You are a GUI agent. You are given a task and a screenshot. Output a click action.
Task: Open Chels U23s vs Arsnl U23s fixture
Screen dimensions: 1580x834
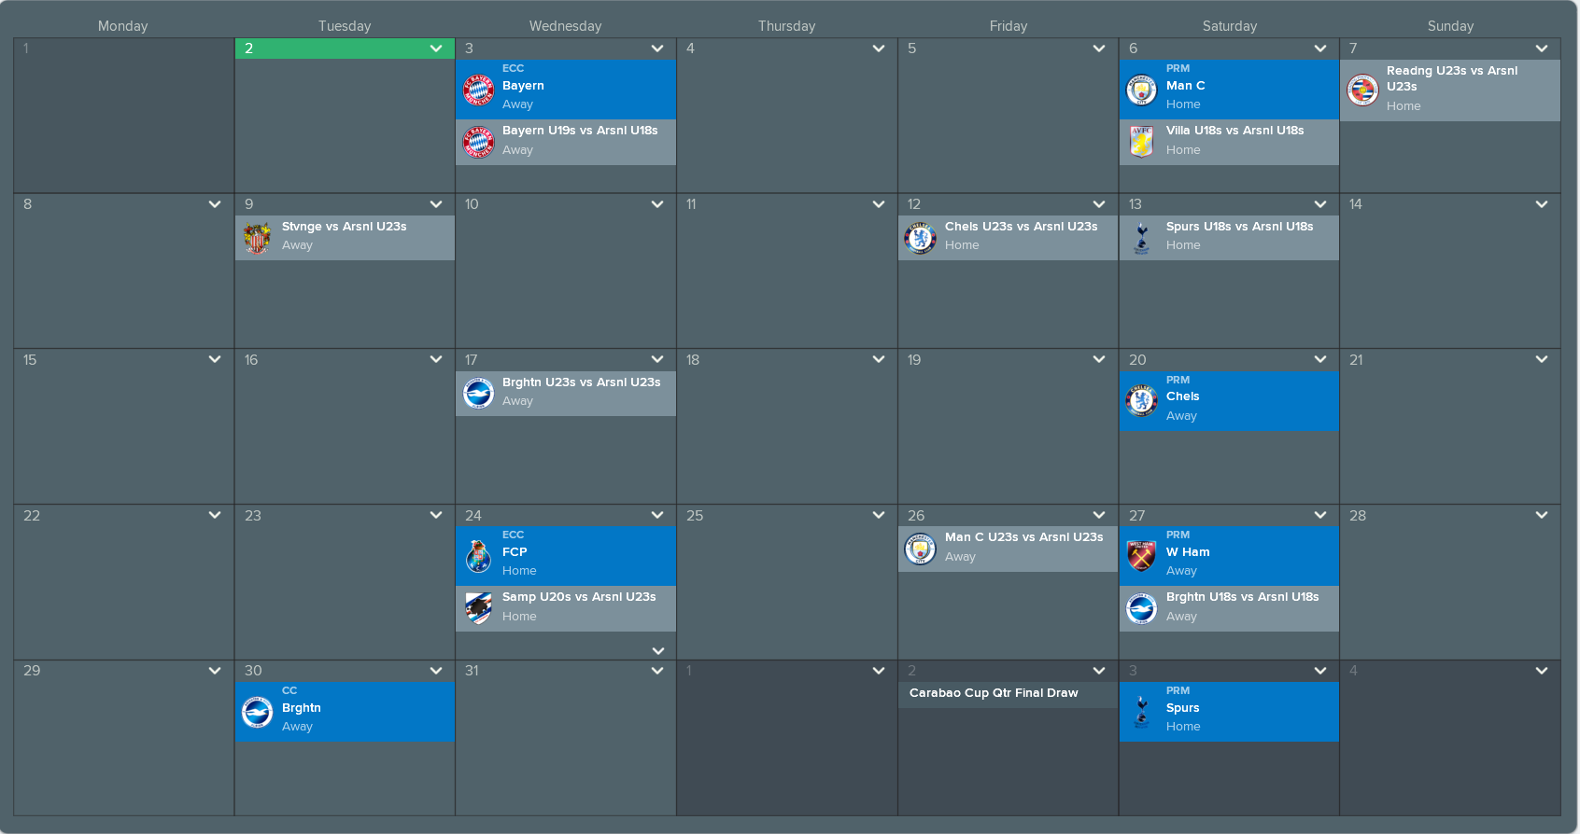[x=1021, y=237]
